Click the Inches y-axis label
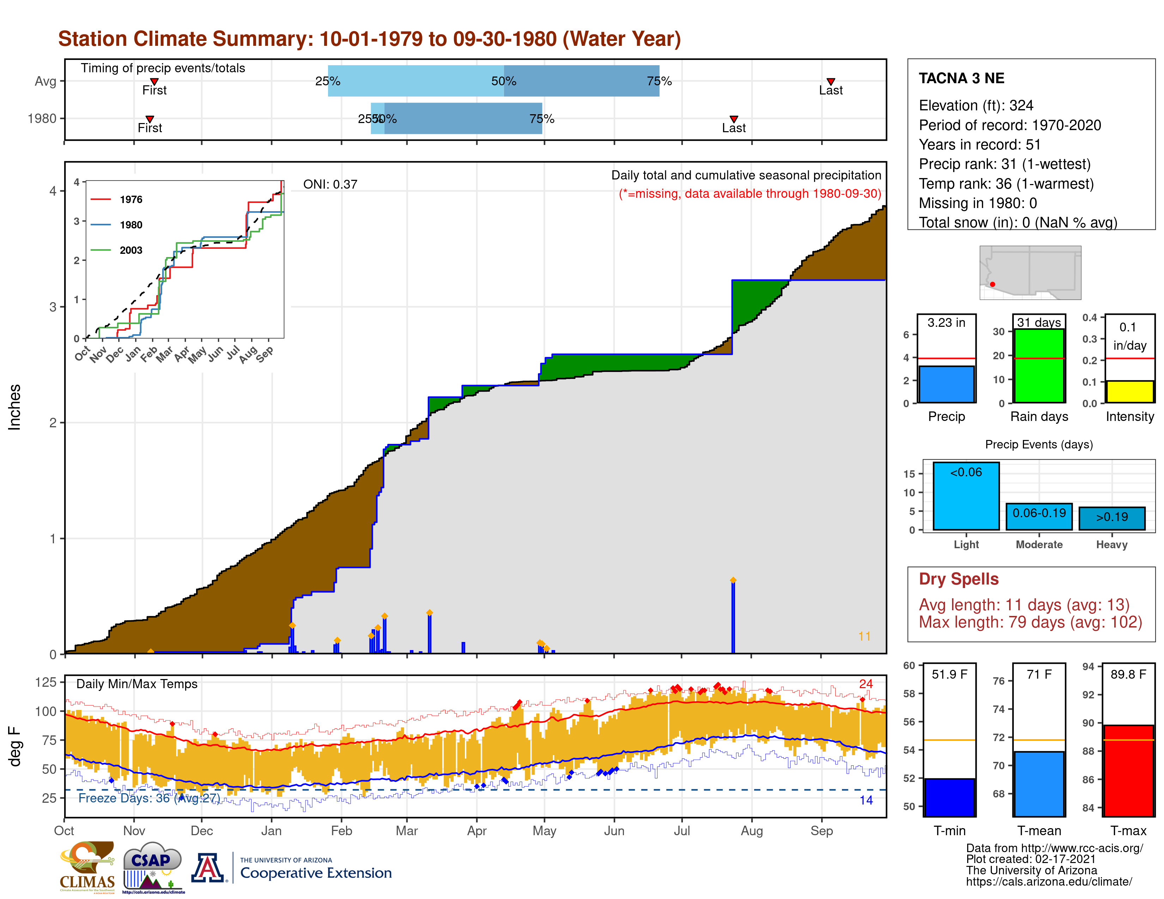Screen dimensions: 1164x899 tap(14, 408)
